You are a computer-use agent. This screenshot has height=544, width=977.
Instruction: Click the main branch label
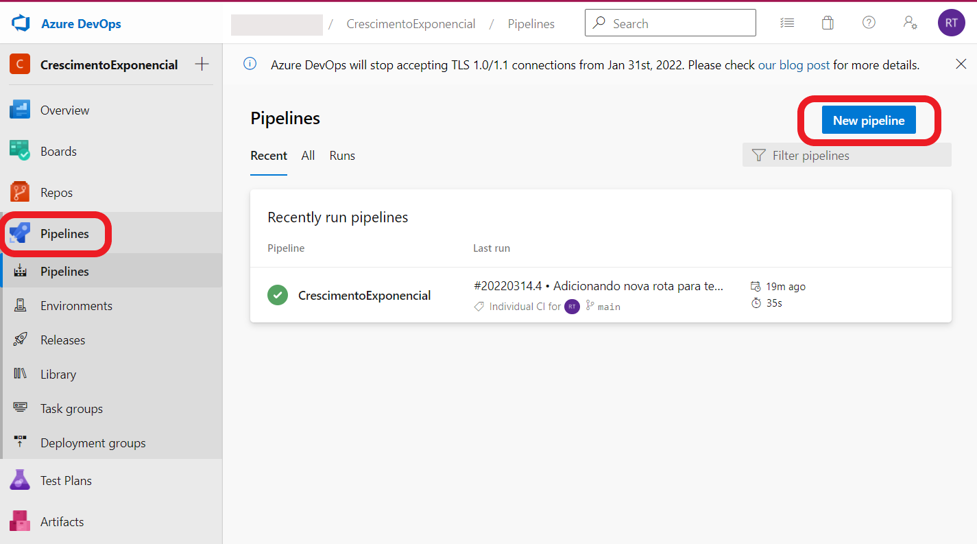[x=609, y=307]
